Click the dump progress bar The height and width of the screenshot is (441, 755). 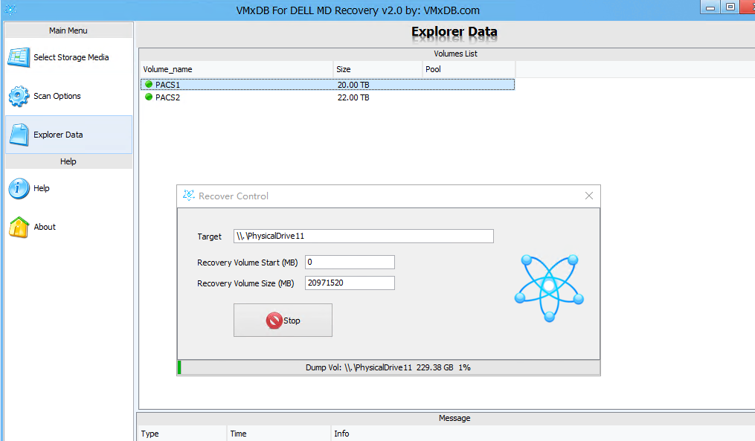[388, 367]
